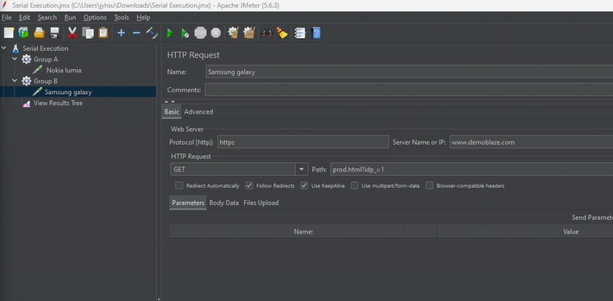613x301 pixels.
Task: Click the GET method combo box
Action: tap(238, 169)
